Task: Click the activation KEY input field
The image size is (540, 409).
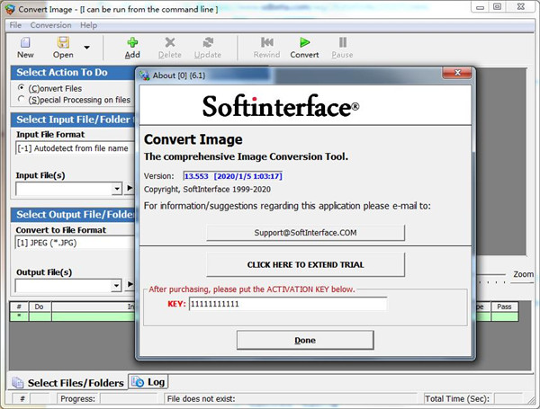Action: 287,304
